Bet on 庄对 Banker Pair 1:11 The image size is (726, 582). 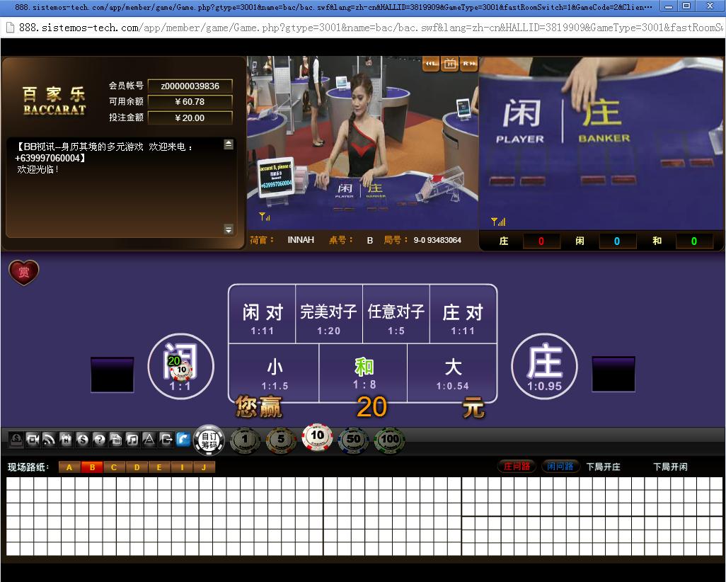(463, 314)
